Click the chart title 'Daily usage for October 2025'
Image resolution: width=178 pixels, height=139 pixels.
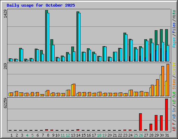(41, 5)
